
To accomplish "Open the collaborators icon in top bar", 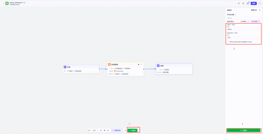I will pyautogui.click(x=248, y=3).
